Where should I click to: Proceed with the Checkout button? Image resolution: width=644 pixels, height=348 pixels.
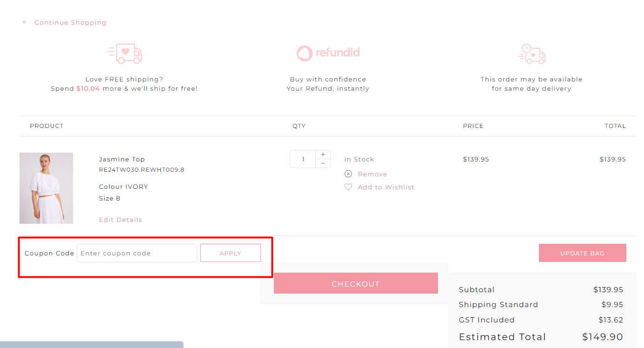point(356,283)
